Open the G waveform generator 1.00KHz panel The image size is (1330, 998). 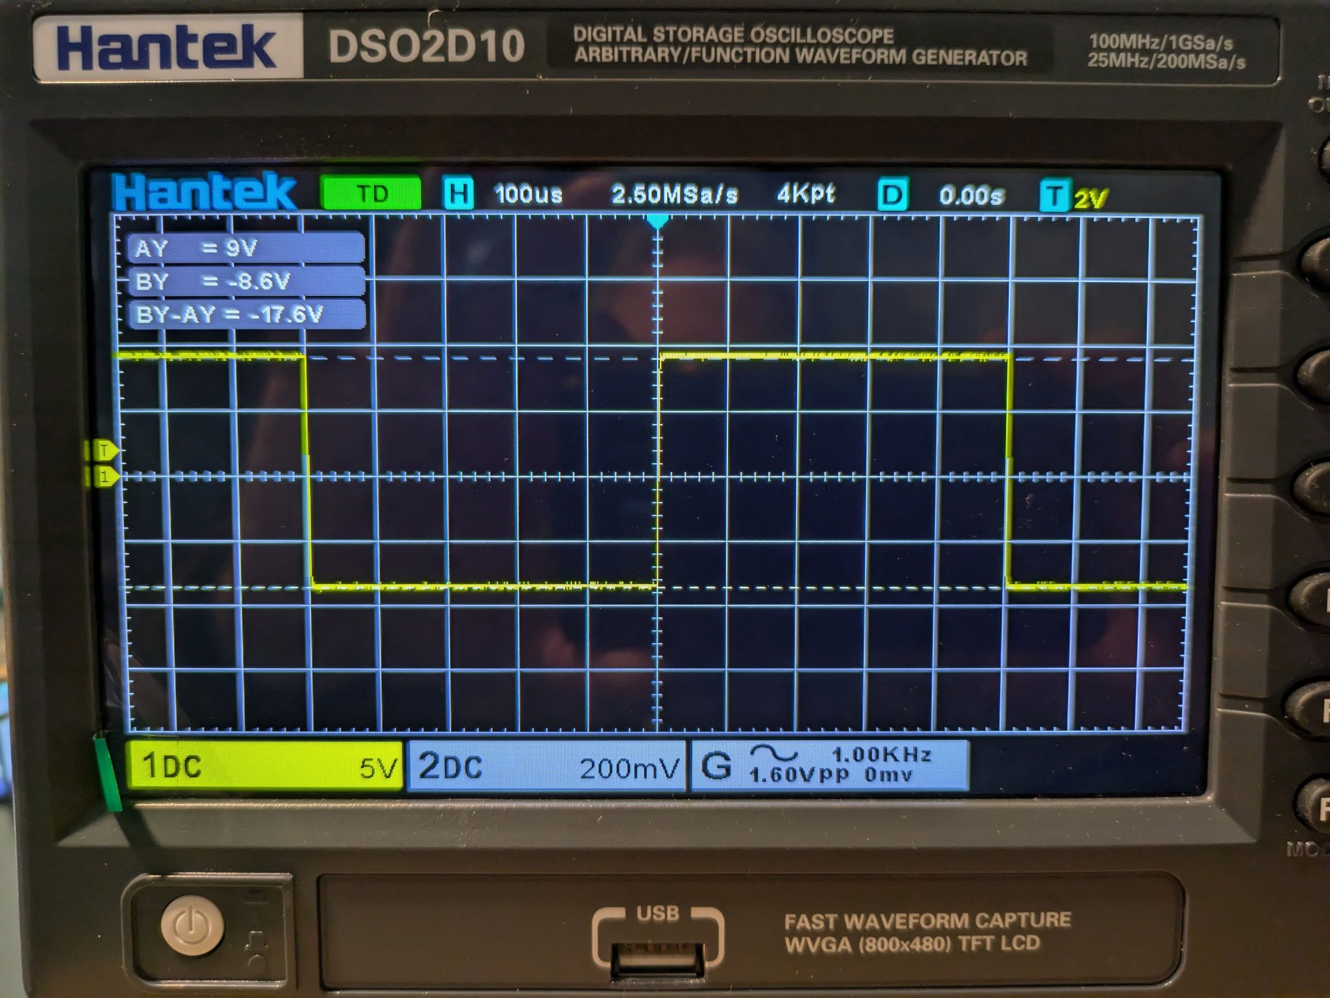pos(829,766)
